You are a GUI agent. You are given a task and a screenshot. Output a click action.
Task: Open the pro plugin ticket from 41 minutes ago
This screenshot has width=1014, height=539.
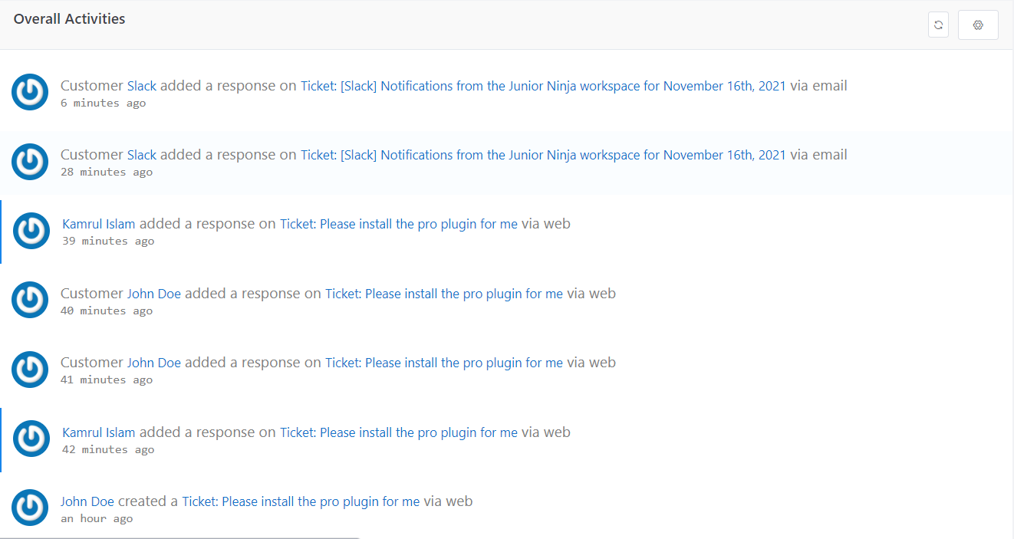pyautogui.click(x=443, y=362)
